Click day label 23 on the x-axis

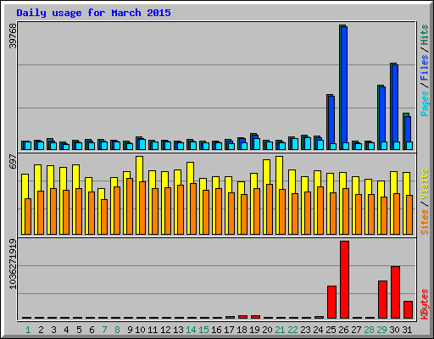click(305, 330)
